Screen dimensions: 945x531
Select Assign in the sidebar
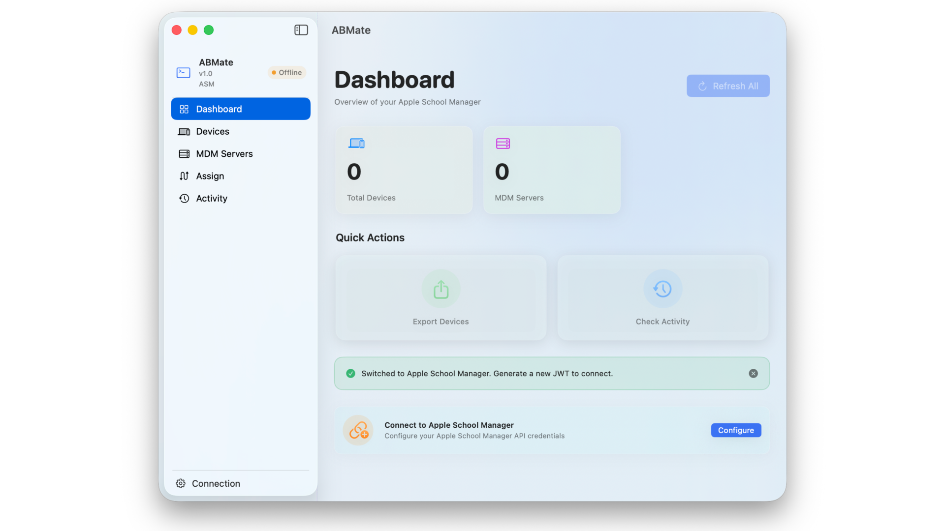(x=241, y=176)
